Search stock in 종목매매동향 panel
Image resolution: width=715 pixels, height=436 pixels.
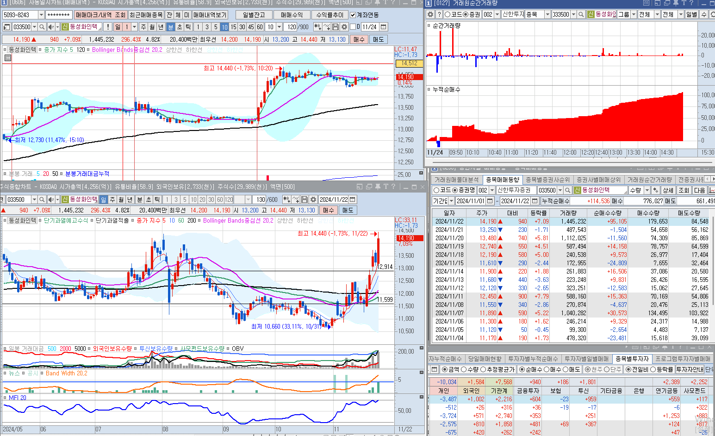(567, 190)
